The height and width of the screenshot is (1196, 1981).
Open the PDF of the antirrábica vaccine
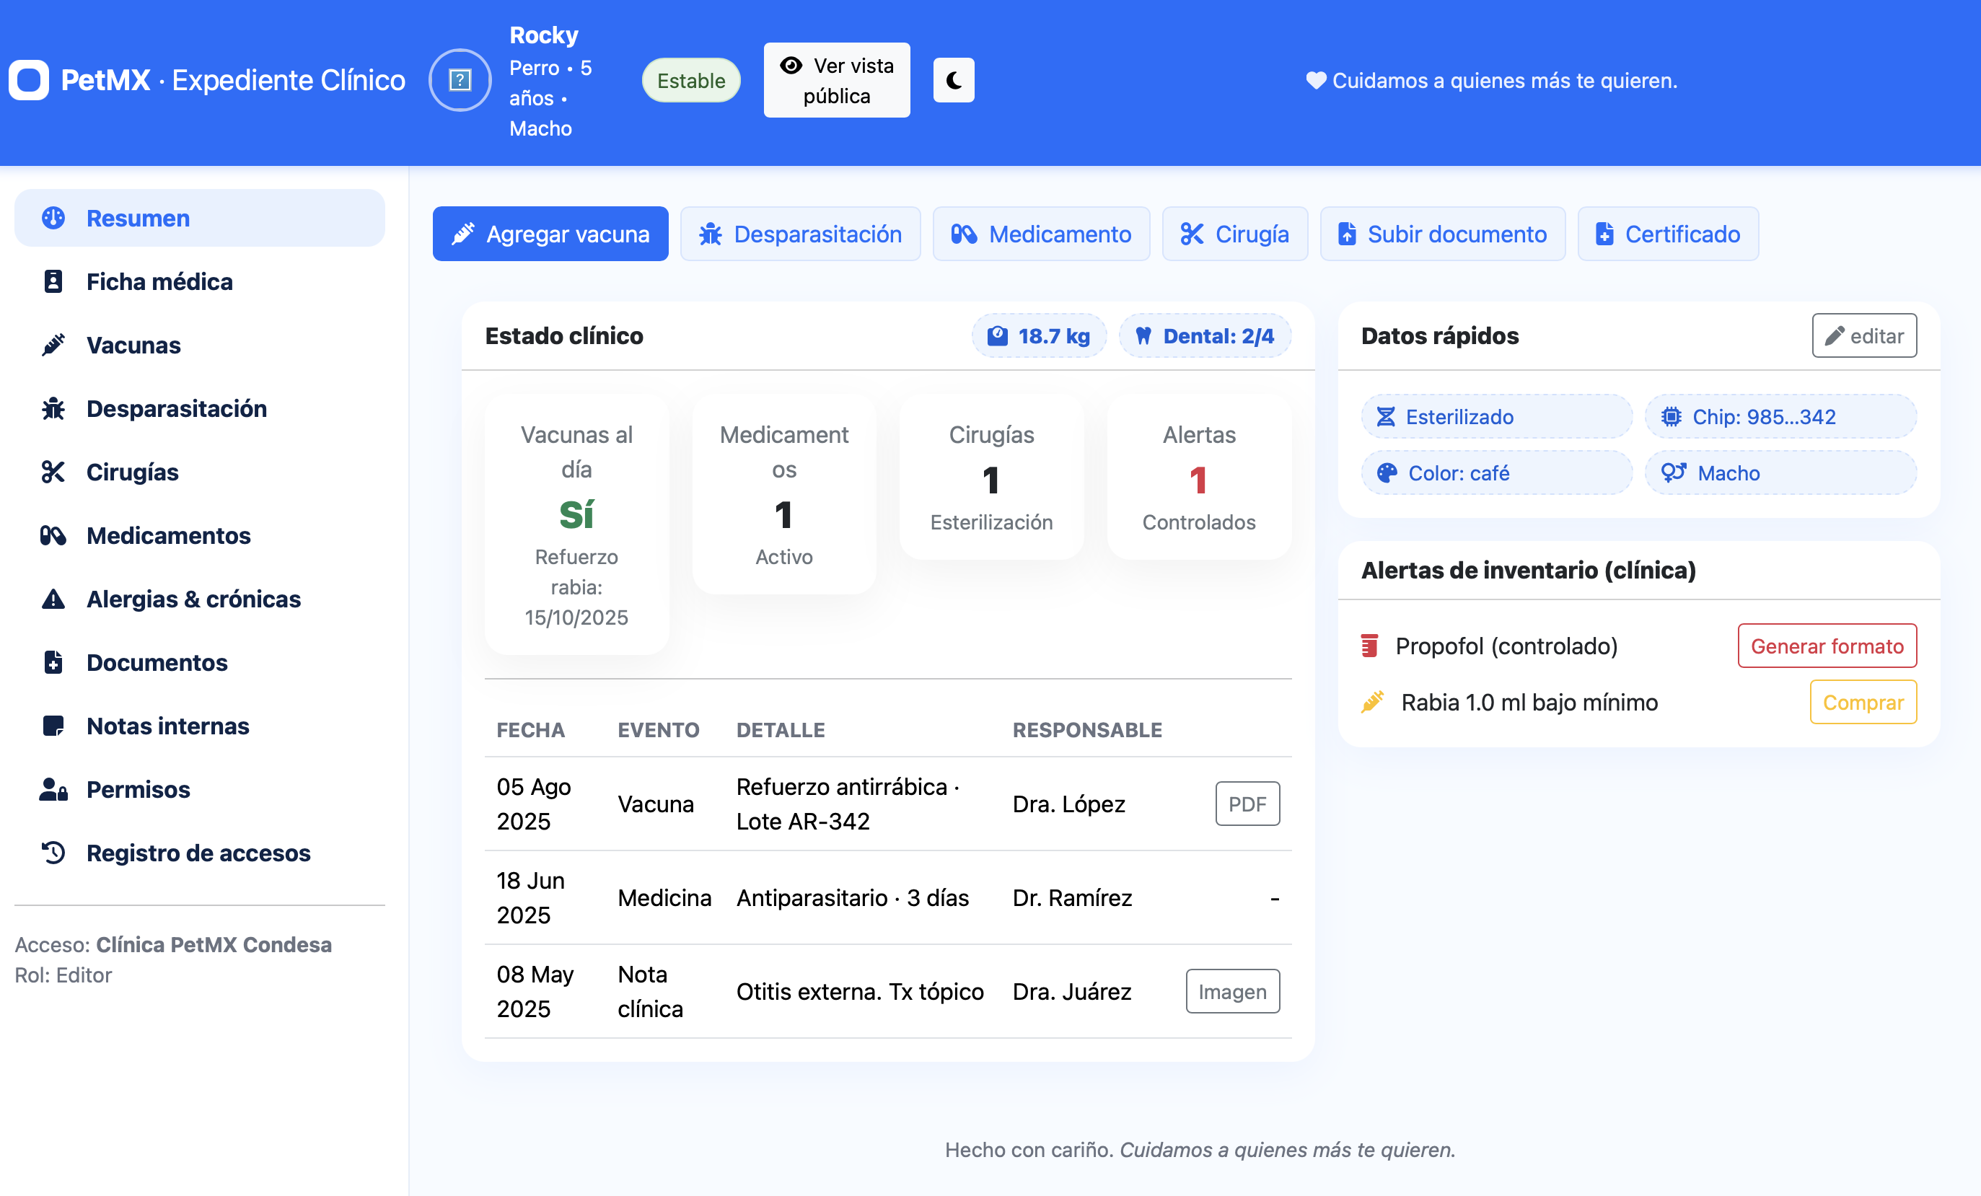coord(1247,803)
